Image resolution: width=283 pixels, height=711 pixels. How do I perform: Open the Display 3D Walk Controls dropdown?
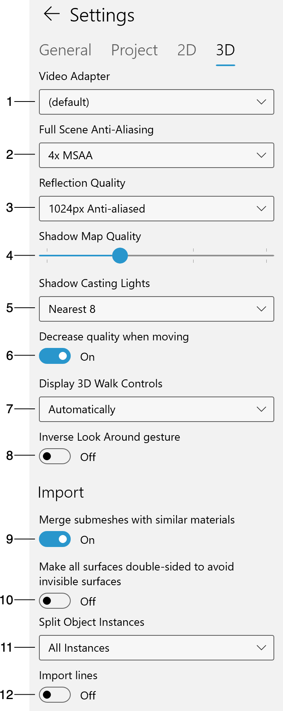click(156, 409)
